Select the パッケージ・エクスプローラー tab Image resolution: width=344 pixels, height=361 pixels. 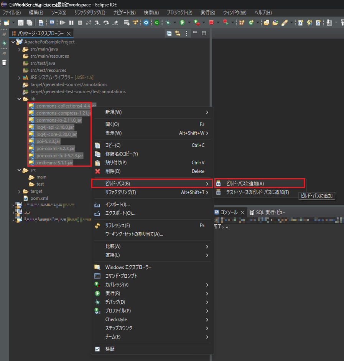point(41,33)
